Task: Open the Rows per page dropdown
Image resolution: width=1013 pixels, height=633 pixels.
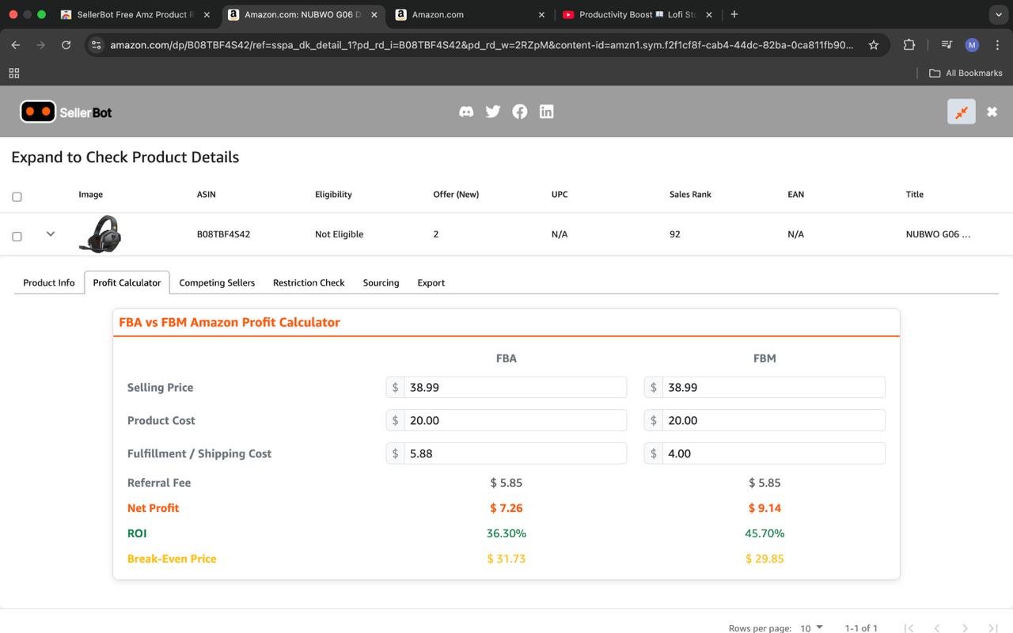Action: tap(811, 627)
